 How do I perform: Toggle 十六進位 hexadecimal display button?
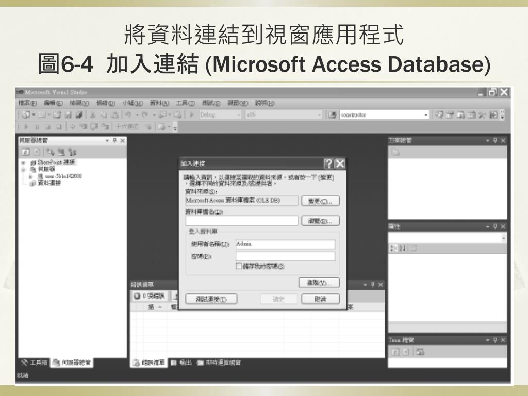point(127,127)
